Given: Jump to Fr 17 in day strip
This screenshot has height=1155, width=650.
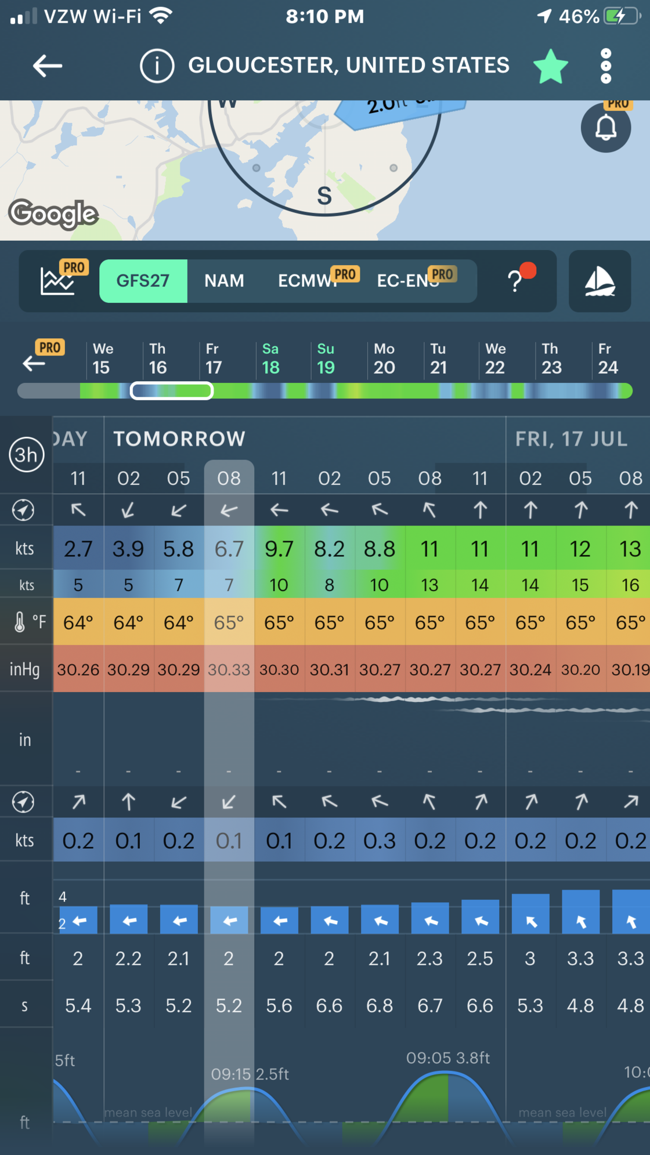Looking at the screenshot, I should coord(213,358).
